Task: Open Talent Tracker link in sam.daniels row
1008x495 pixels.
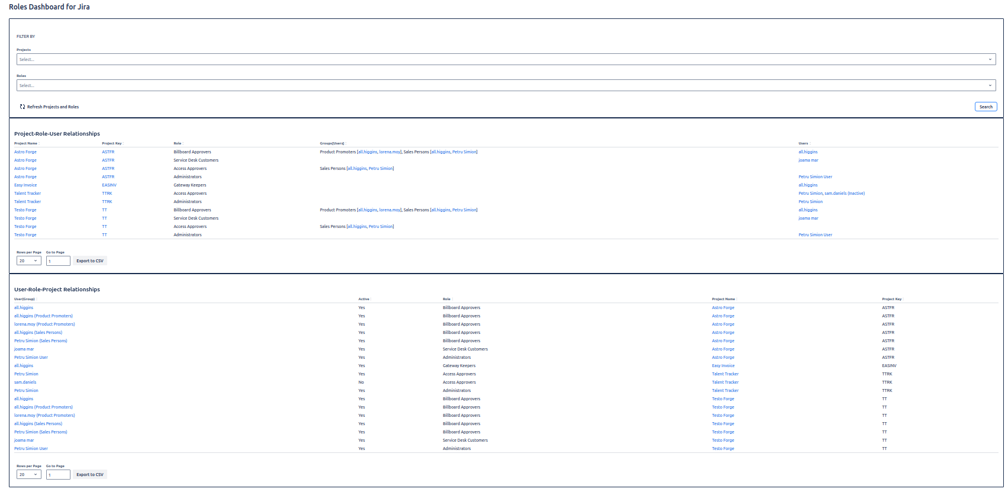Action: [x=725, y=382]
